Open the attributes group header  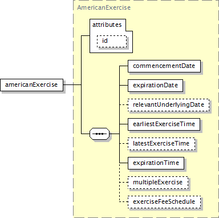click(107, 25)
